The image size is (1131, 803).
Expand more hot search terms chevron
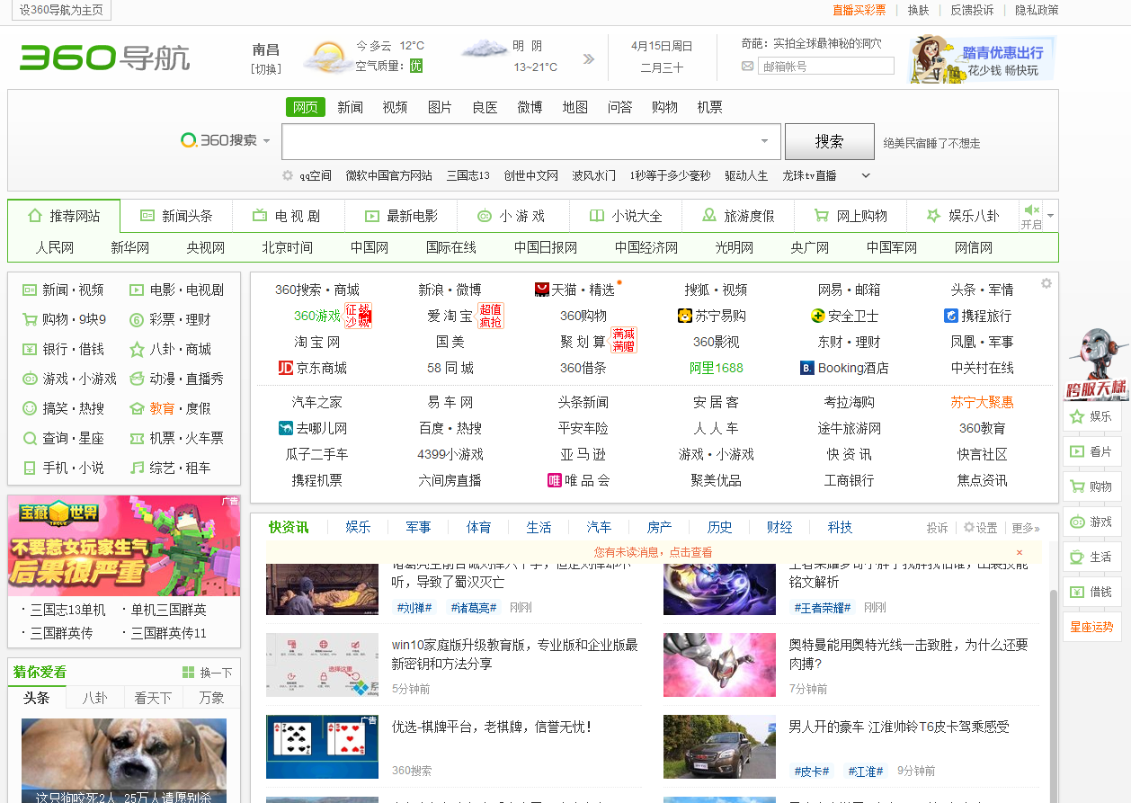click(867, 175)
